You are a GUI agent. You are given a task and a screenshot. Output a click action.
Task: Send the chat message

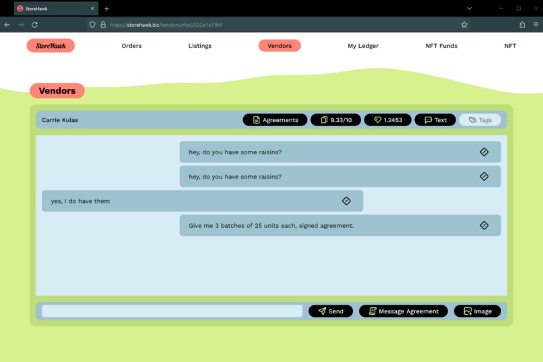pos(330,311)
